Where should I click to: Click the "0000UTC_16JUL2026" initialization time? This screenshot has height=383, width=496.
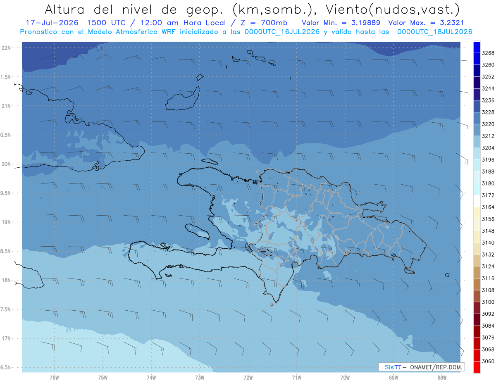point(282,32)
